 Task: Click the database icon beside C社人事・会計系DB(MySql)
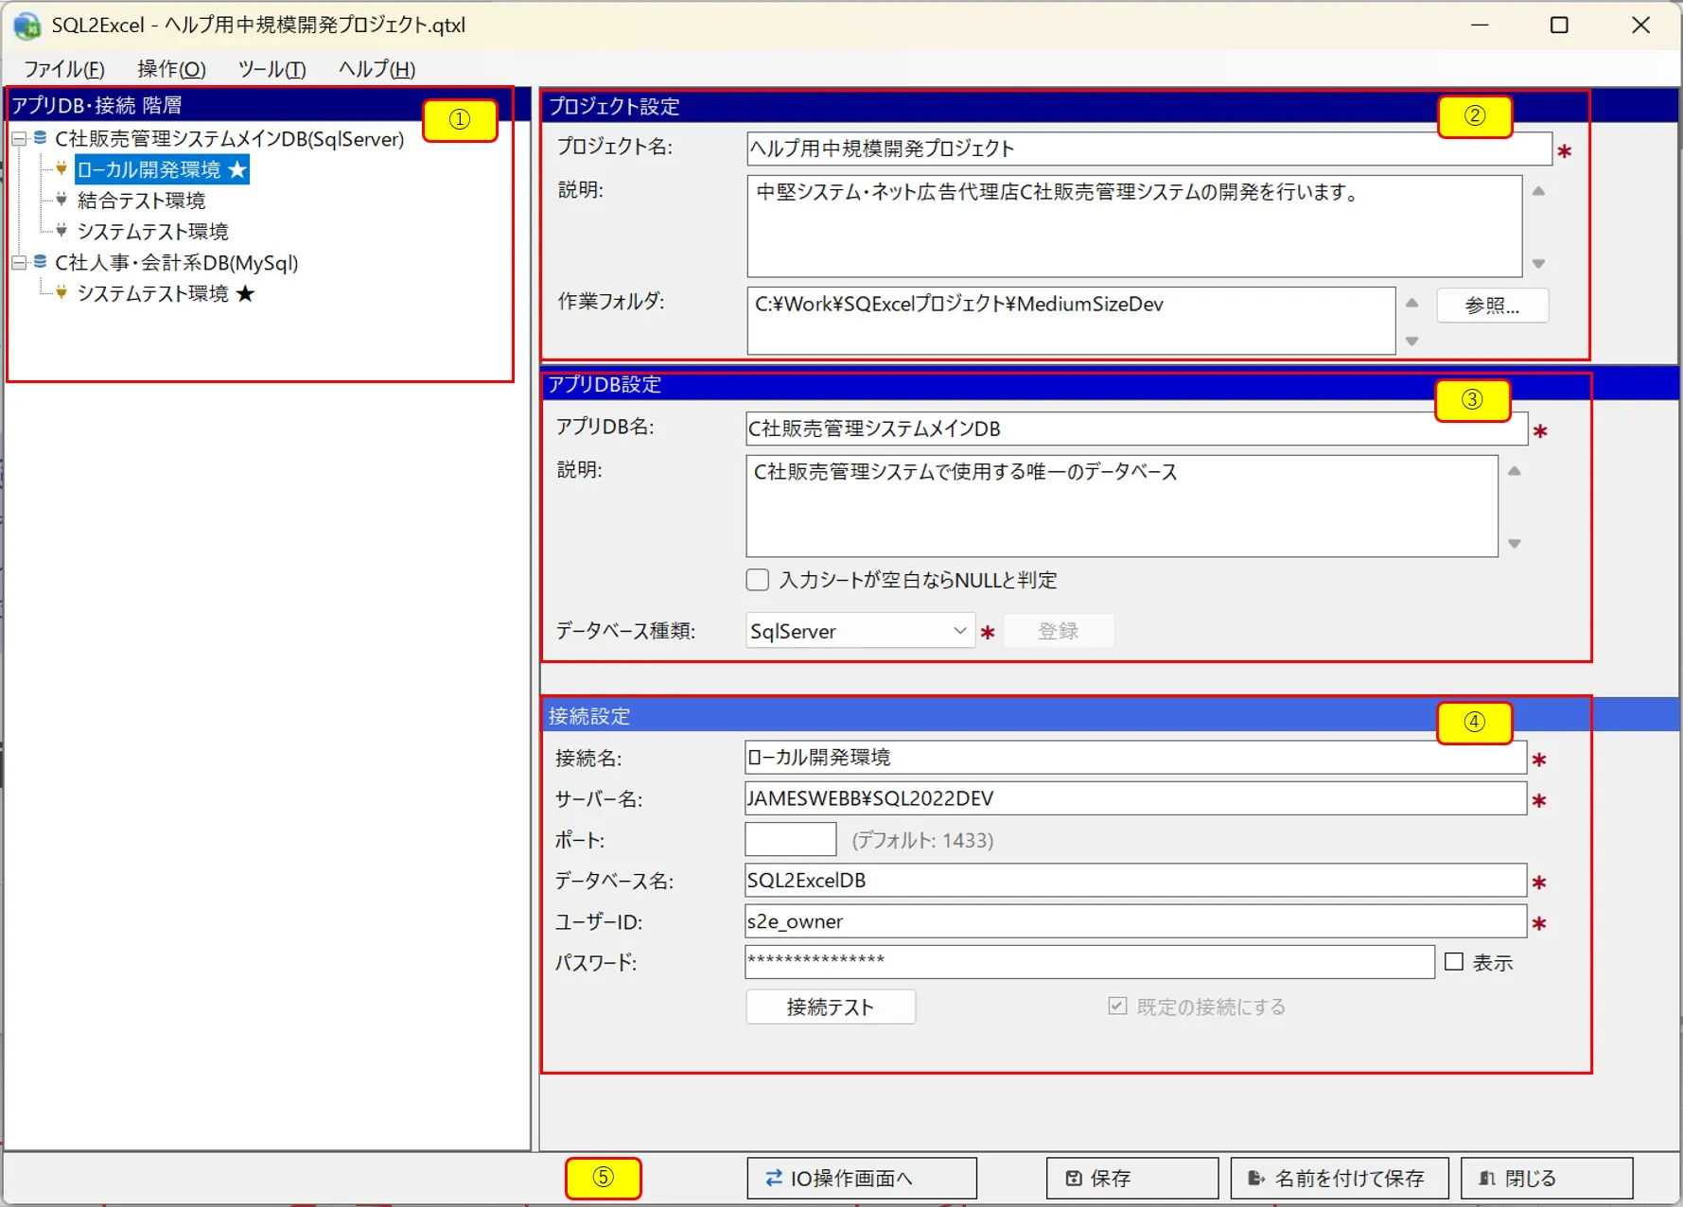pos(40,262)
